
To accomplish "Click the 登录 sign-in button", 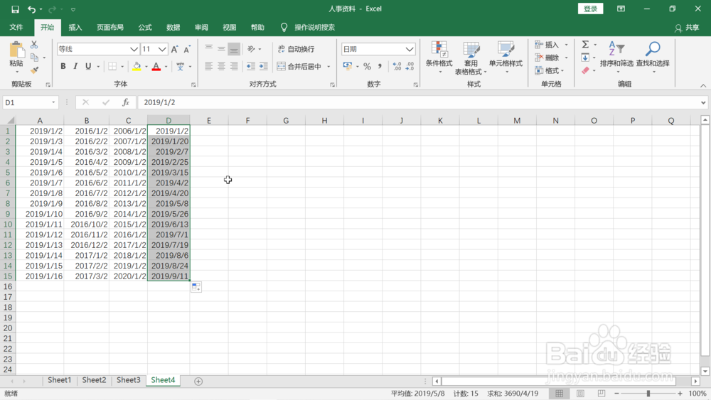I will (590, 9).
